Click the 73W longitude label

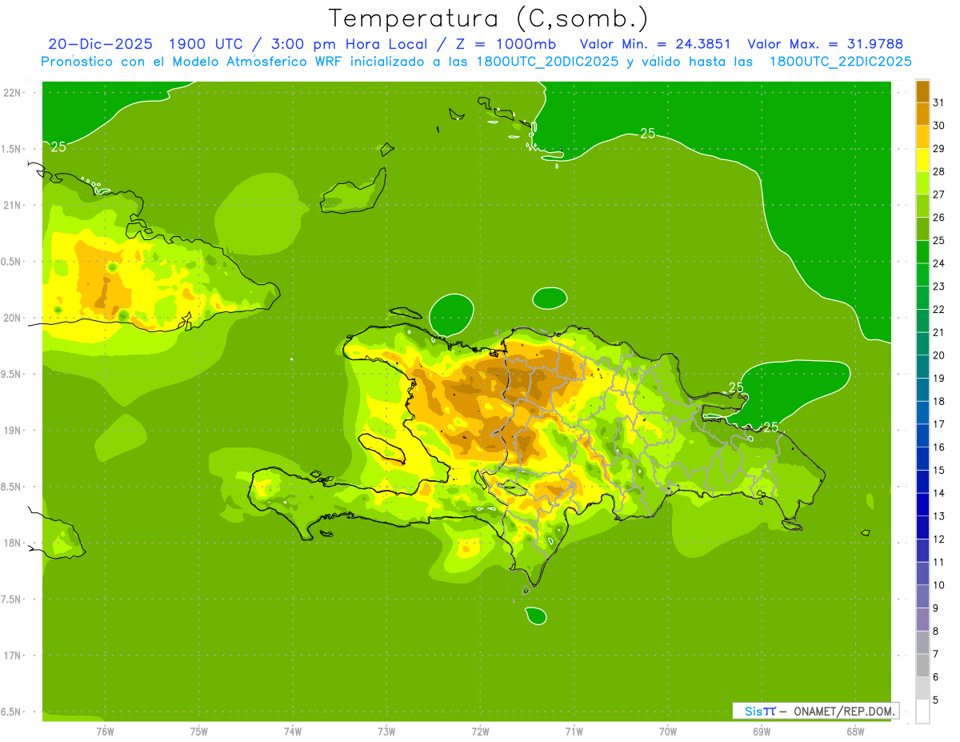tap(386, 731)
